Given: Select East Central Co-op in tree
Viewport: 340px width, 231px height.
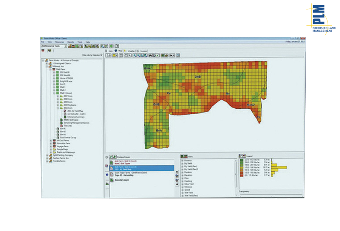Looking at the screenshot, I should click(x=68, y=137).
